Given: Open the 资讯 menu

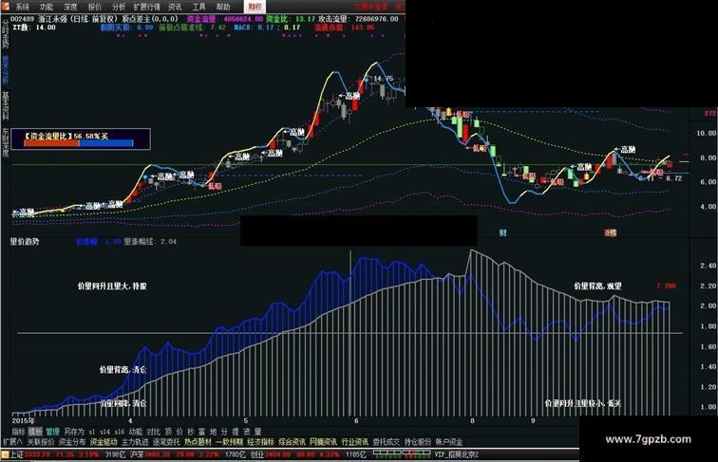Looking at the screenshot, I should click(x=175, y=7).
